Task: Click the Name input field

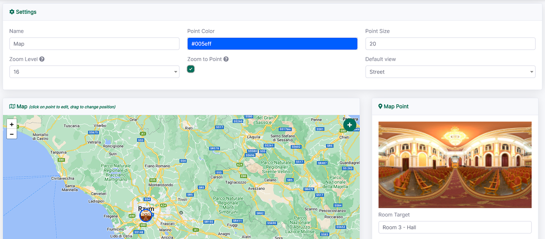Action: coord(94,44)
